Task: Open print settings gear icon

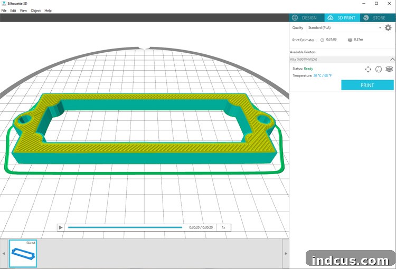Action: tap(388, 27)
